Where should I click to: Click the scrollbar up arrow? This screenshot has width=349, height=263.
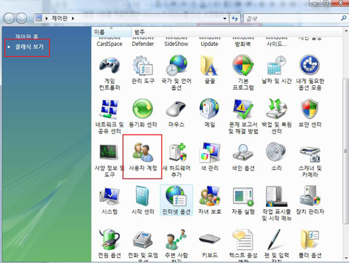click(346, 31)
